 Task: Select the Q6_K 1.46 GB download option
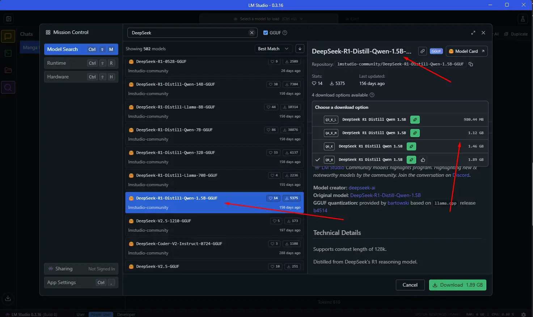[x=400, y=146]
